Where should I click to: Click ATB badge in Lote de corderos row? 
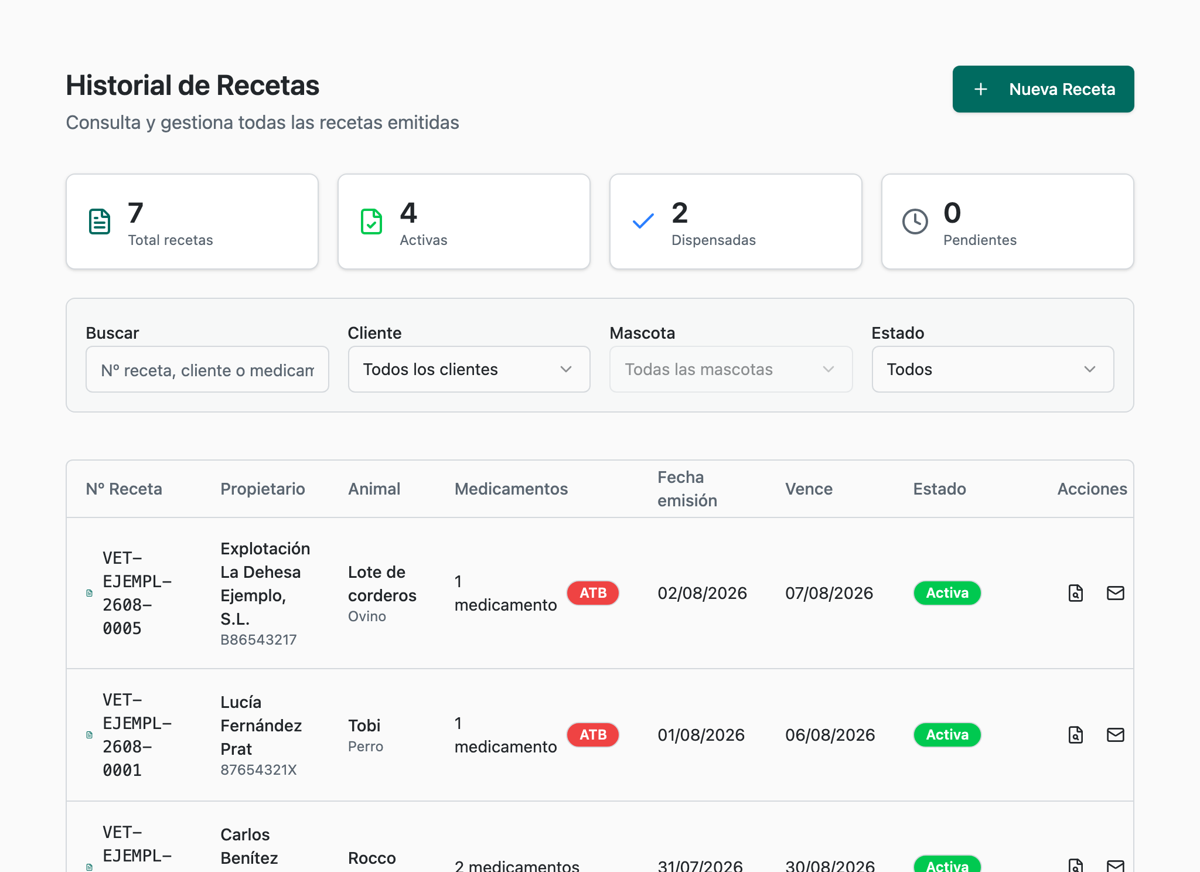(593, 593)
